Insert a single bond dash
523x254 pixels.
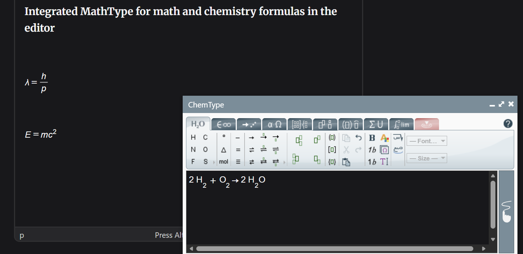click(238, 138)
